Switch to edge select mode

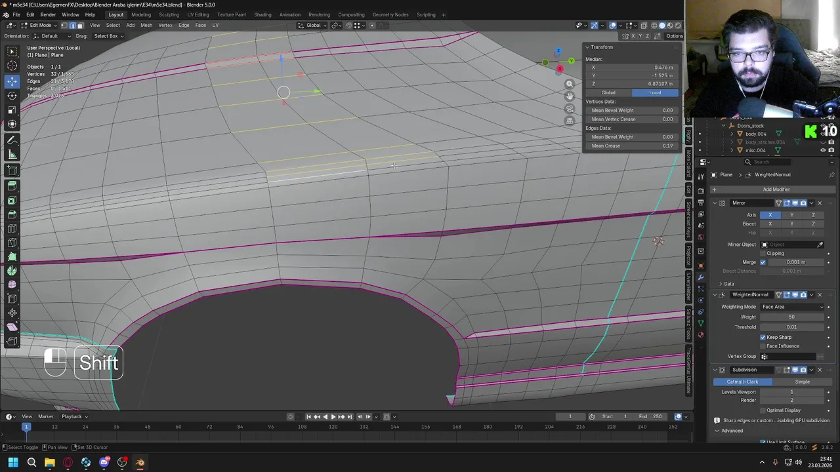[72, 26]
